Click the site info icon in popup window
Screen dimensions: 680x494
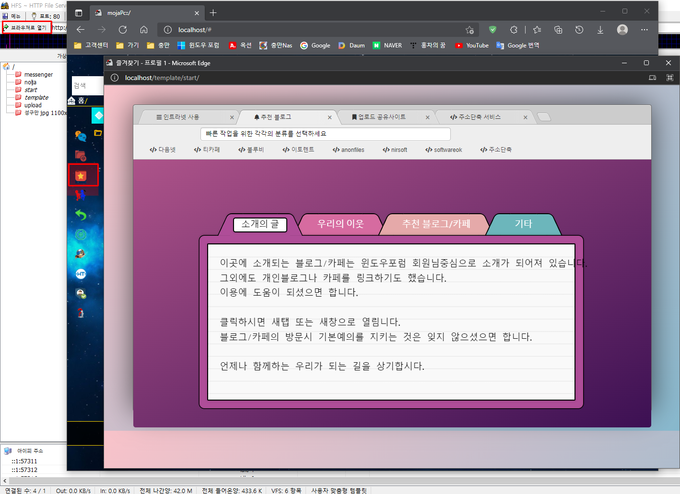[115, 78]
